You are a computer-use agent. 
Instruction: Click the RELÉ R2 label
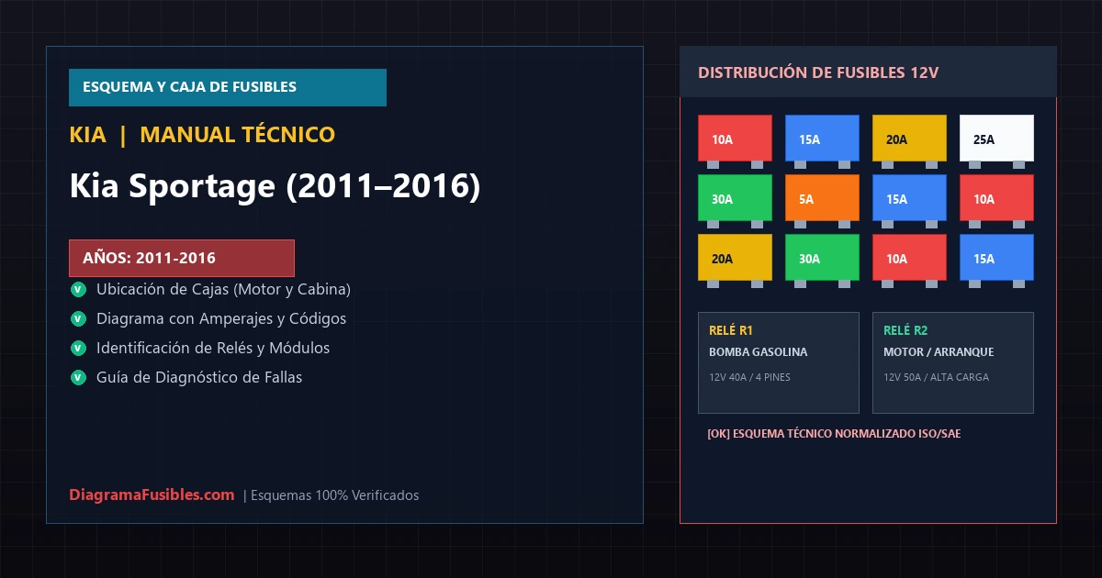(x=905, y=330)
